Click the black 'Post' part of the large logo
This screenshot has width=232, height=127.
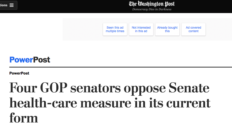(42, 60)
